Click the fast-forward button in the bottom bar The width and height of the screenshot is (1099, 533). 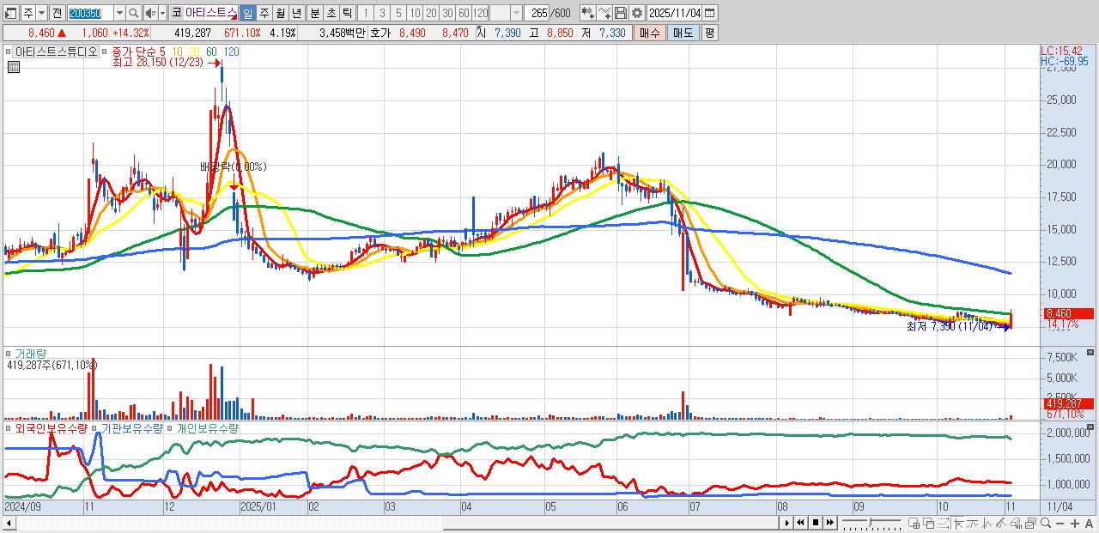coord(830,523)
